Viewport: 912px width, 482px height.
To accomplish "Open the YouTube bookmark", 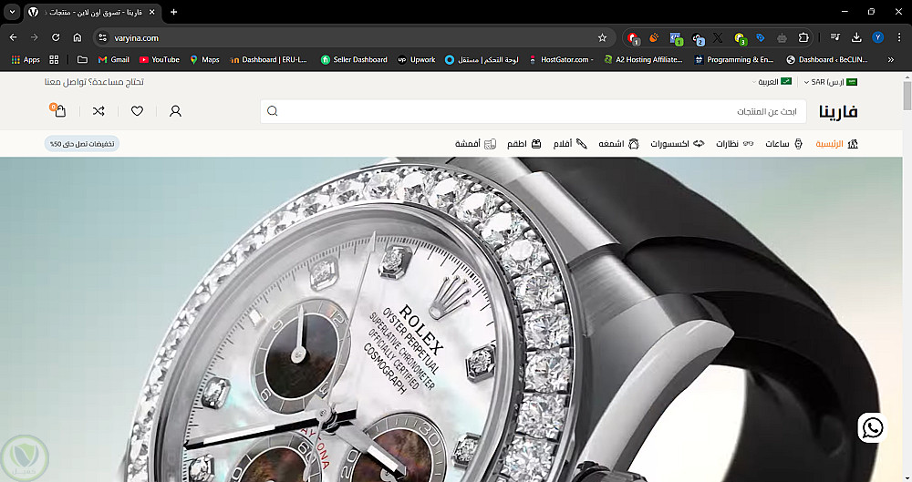I will click(160, 59).
